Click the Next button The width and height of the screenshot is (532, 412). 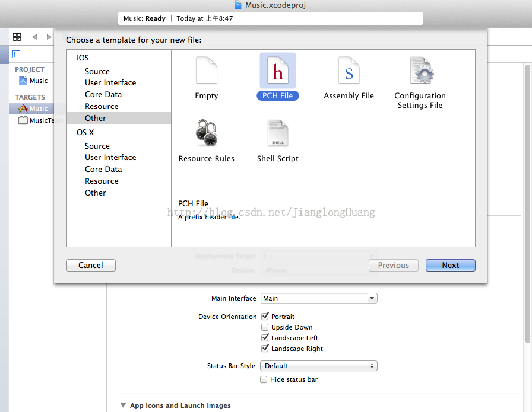tap(451, 266)
